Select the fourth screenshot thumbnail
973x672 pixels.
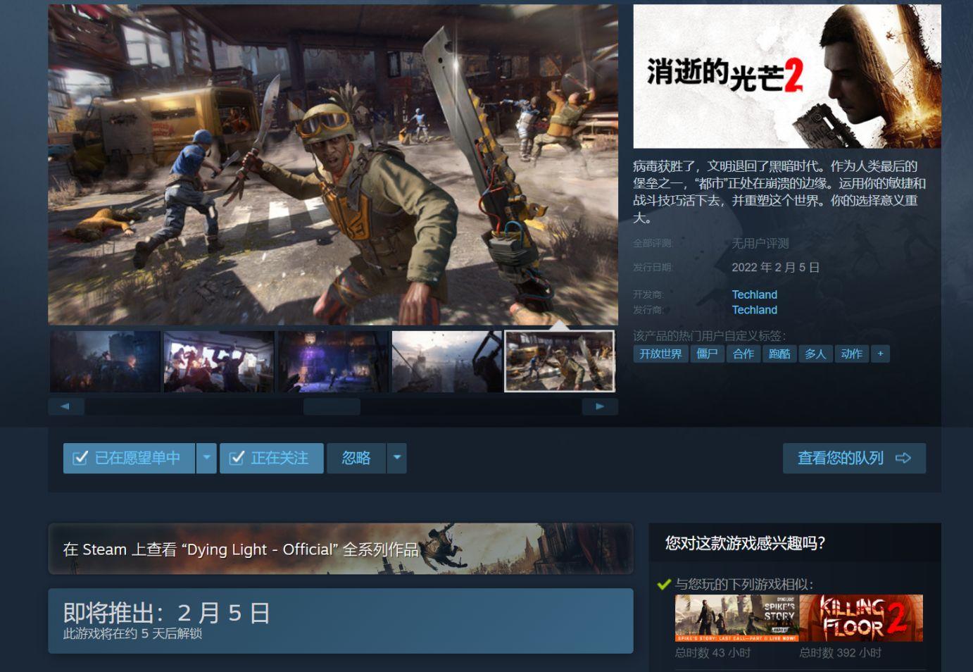pyautogui.click(x=447, y=361)
